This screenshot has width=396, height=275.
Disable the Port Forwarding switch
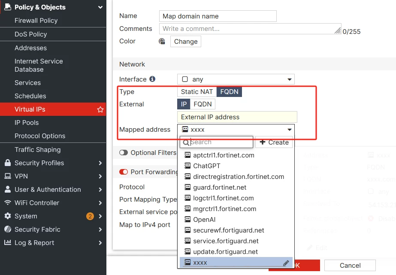click(x=124, y=172)
